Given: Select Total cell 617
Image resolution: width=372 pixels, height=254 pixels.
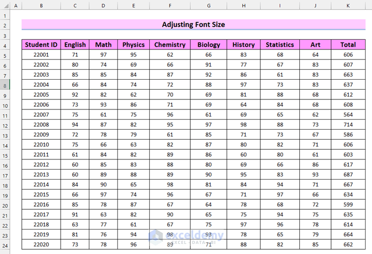Looking at the screenshot, I should click(x=348, y=165).
